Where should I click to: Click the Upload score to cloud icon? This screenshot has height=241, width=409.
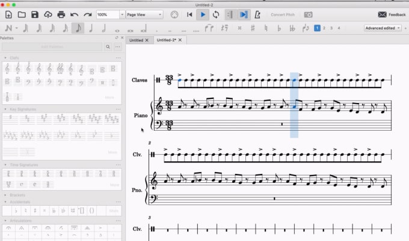(48, 14)
